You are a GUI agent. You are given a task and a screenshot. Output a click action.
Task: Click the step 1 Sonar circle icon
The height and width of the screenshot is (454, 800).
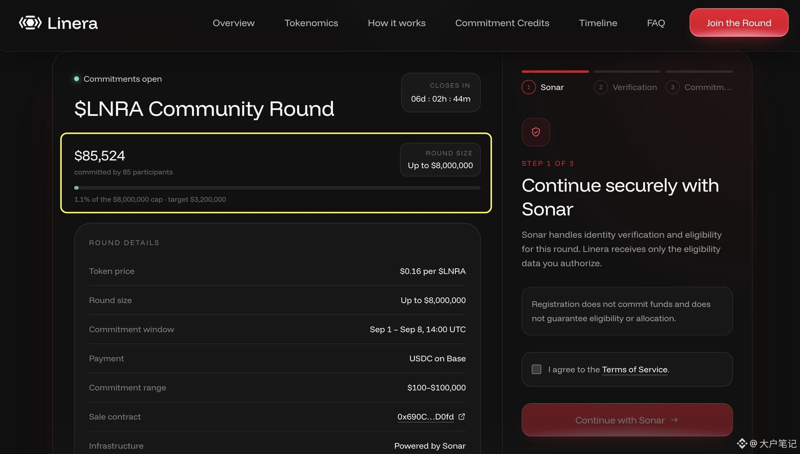click(x=529, y=87)
